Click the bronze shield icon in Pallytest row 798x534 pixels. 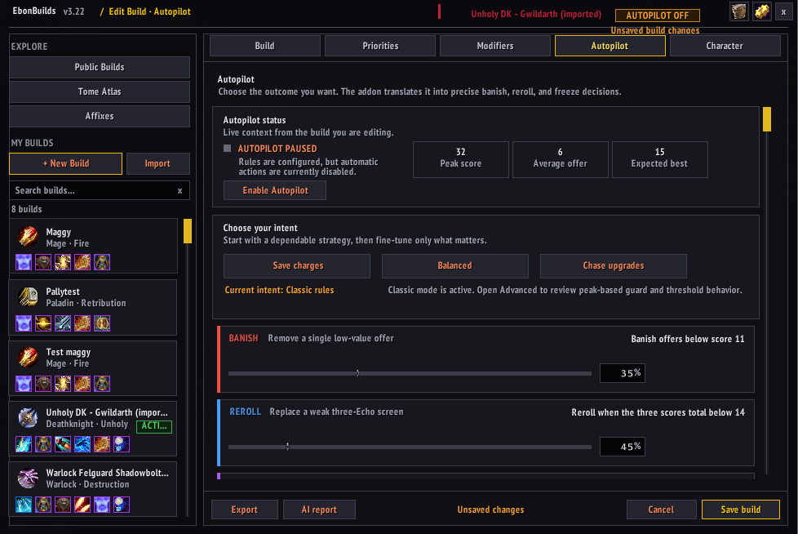point(102,323)
